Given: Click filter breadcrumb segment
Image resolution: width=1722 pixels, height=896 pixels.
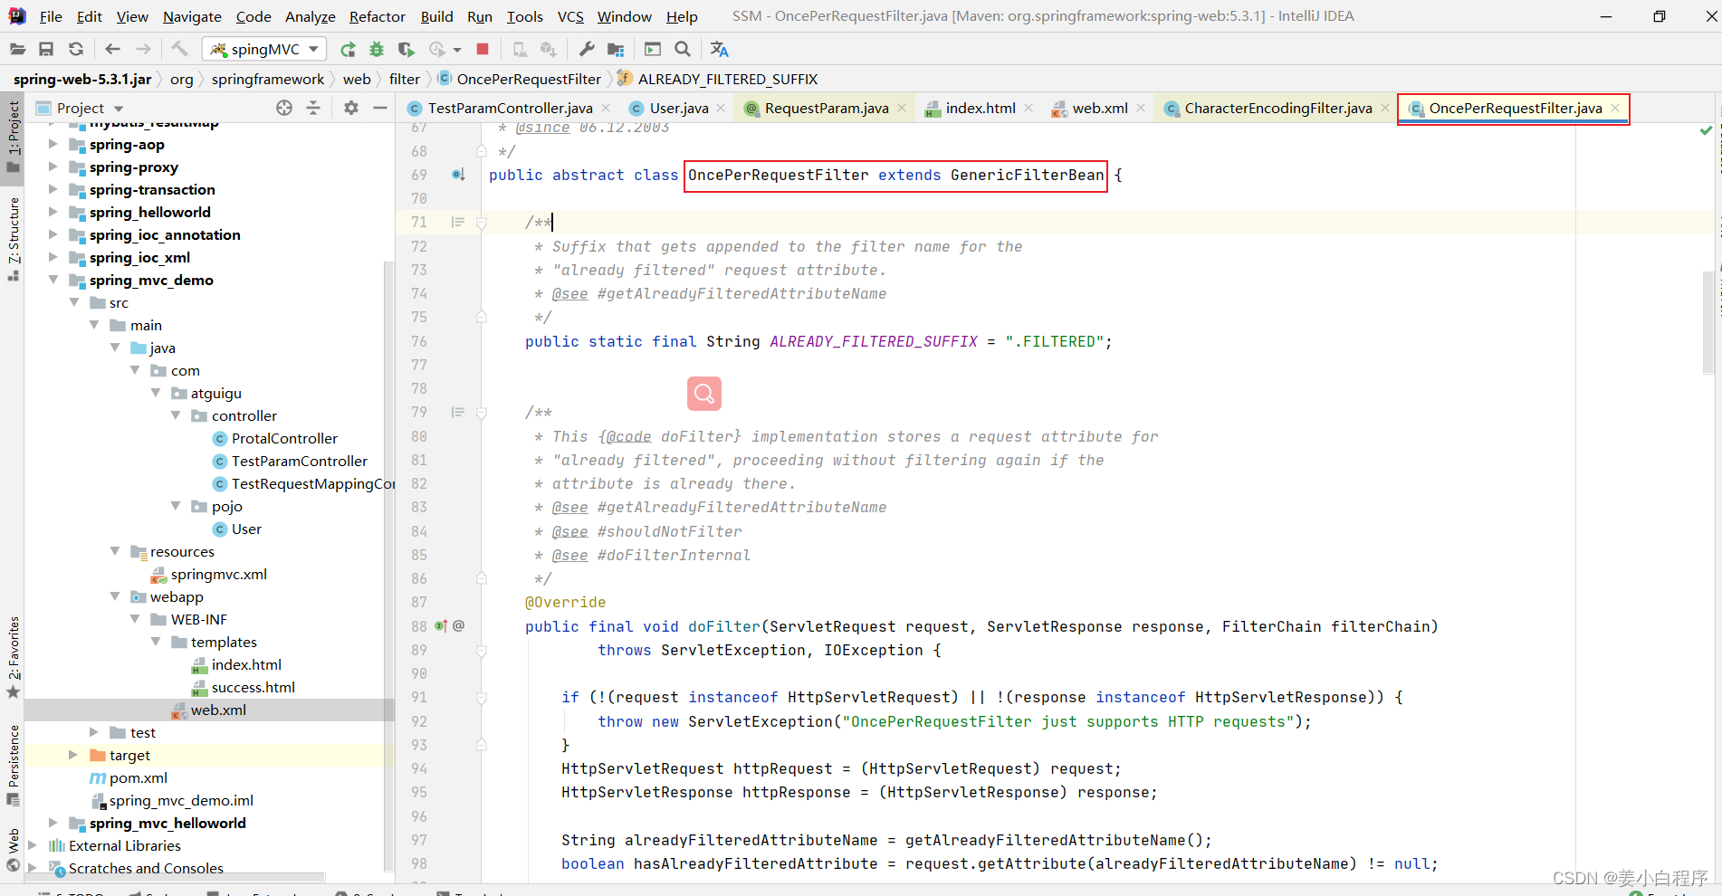Looking at the screenshot, I should (x=405, y=79).
